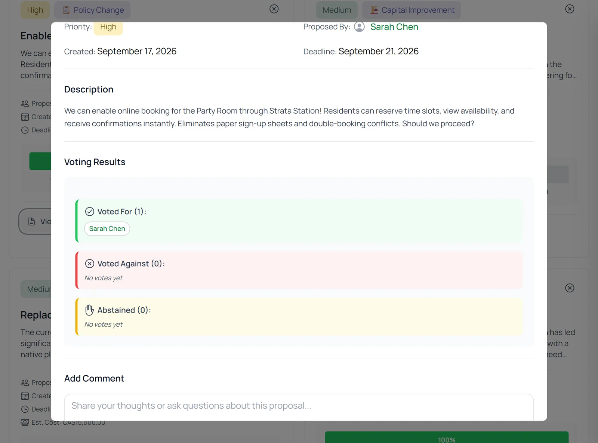Click the Capital Improvement category tag
The image size is (598, 443).
click(411, 10)
